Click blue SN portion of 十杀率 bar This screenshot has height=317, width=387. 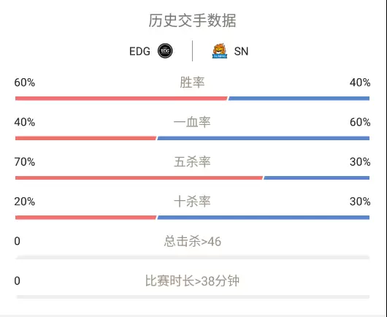point(264,218)
